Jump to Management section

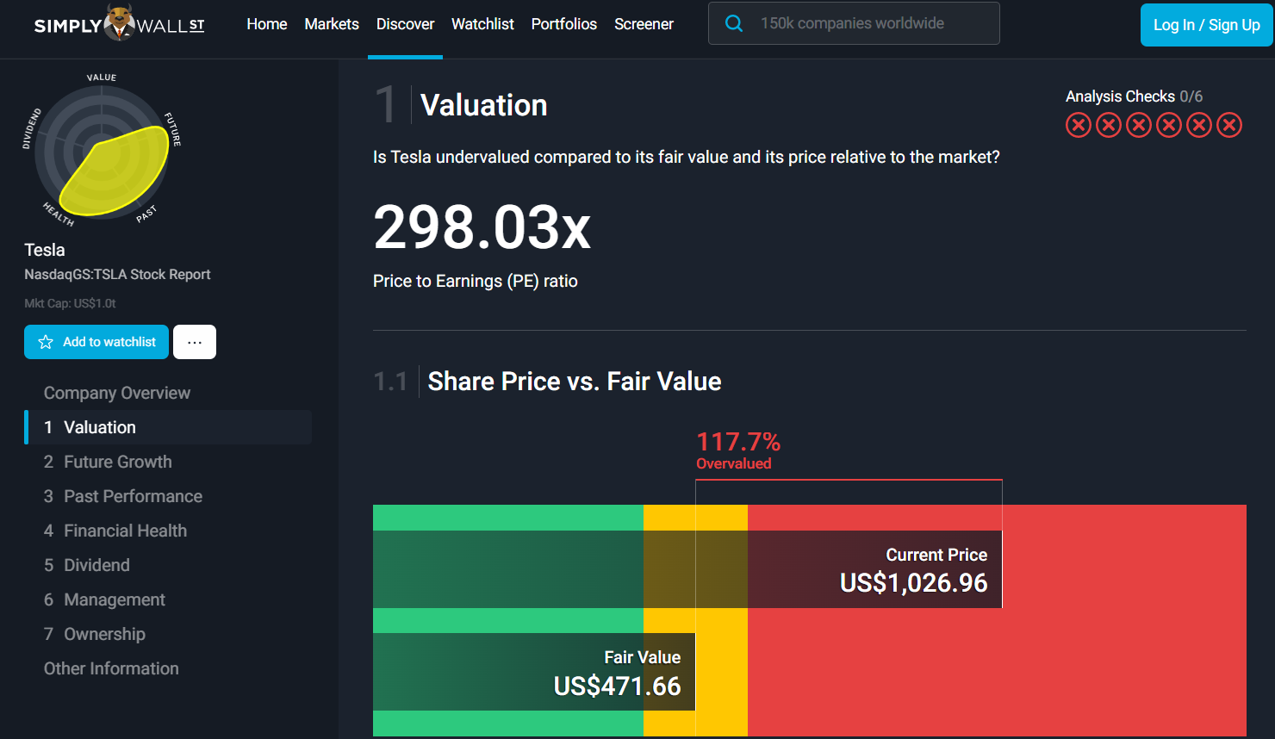pyautogui.click(x=104, y=599)
